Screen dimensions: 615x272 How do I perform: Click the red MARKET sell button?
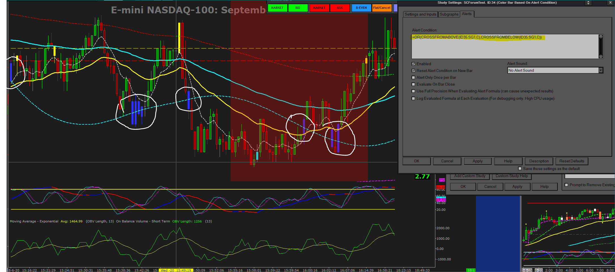[319, 8]
